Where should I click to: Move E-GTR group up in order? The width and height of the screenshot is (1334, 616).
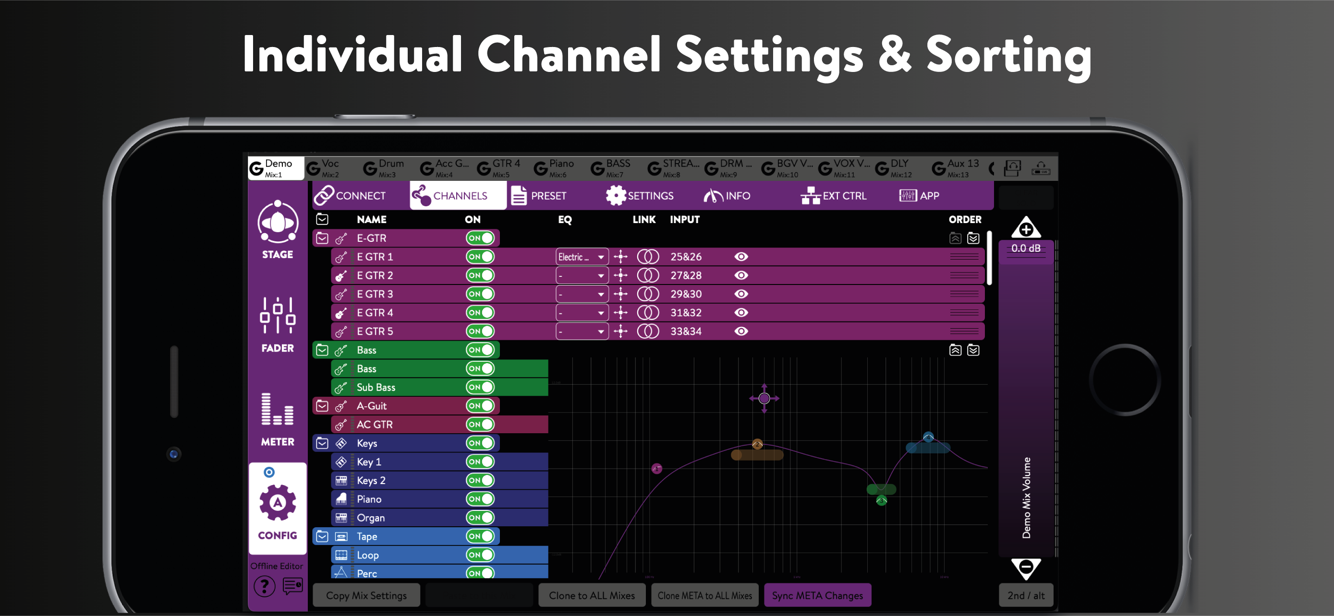point(955,238)
